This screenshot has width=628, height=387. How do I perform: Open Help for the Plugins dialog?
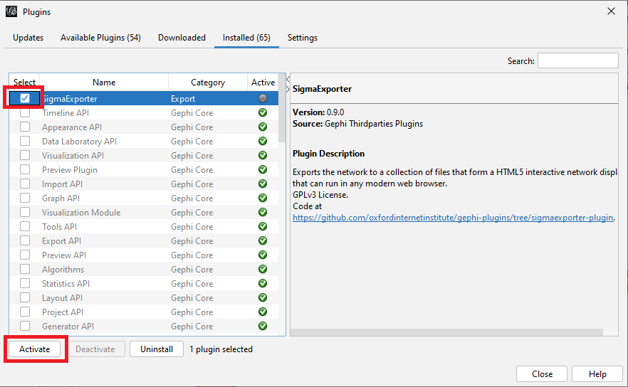tap(597, 373)
